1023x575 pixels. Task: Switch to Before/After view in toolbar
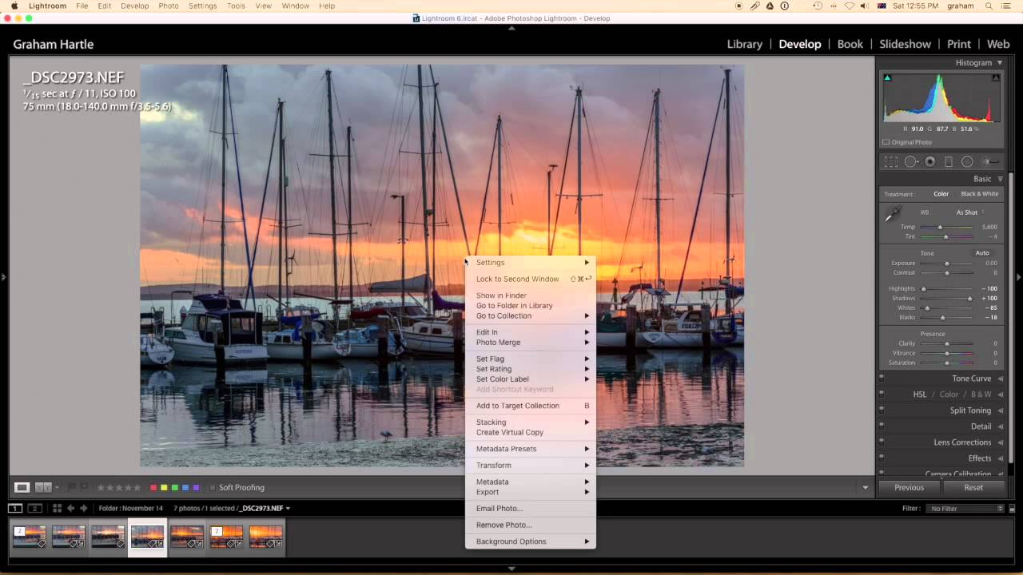point(43,487)
